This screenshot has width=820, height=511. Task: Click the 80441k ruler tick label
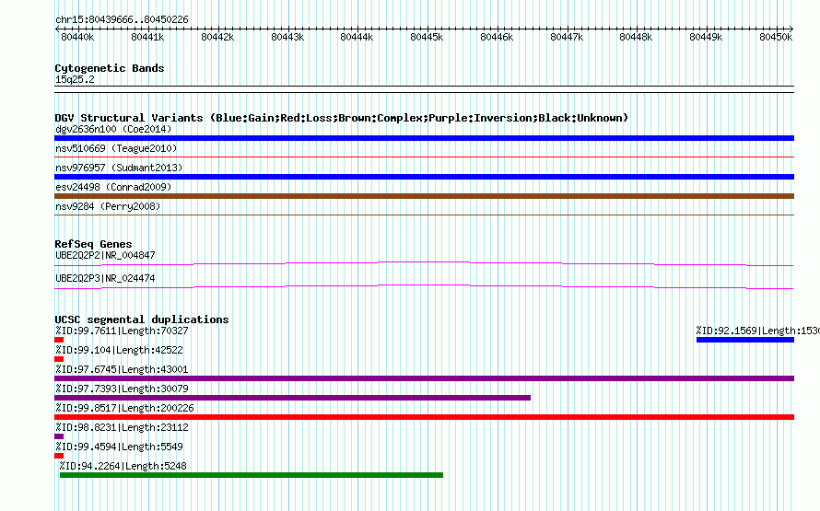tap(147, 37)
